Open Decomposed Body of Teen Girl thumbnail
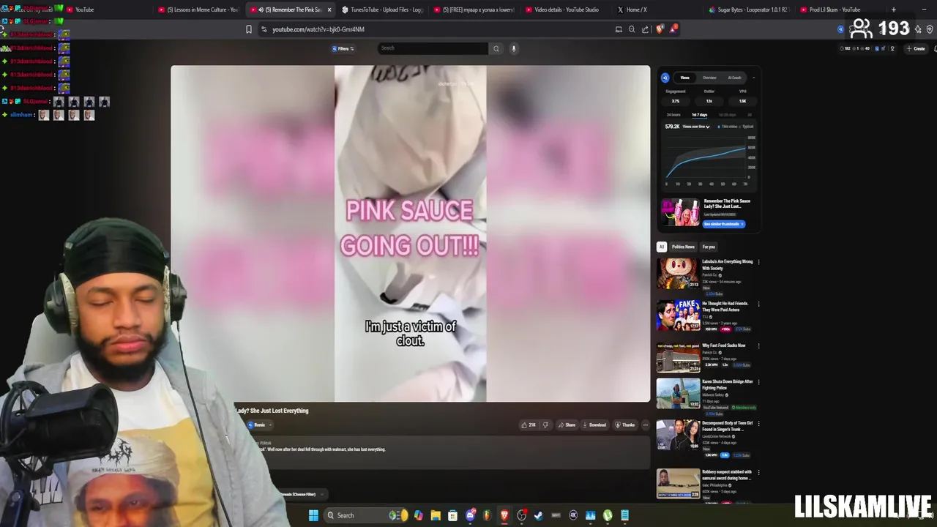 click(678, 435)
